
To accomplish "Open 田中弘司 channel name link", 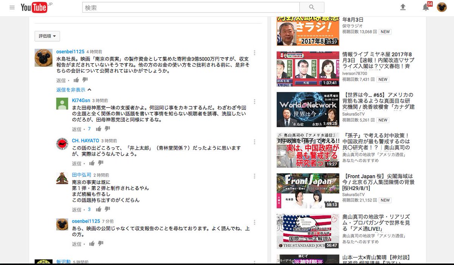I will coord(82,175).
